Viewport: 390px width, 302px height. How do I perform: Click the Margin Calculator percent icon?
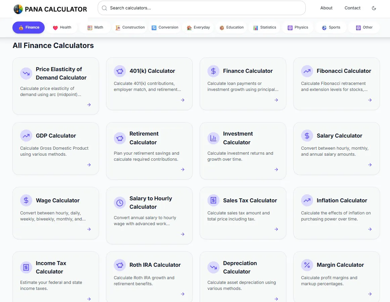(x=307, y=265)
